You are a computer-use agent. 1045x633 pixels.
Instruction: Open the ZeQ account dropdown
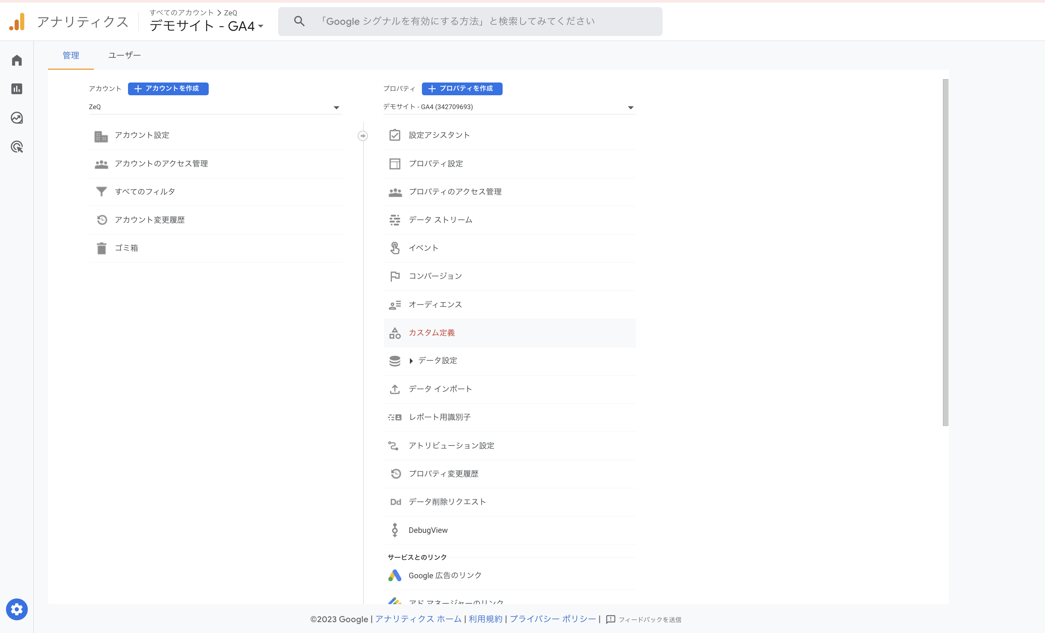click(215, 107)
